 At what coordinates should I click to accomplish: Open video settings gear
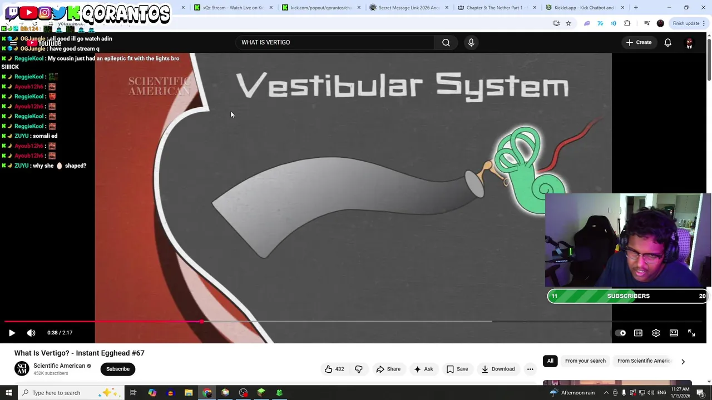click(x=656, y=333)
